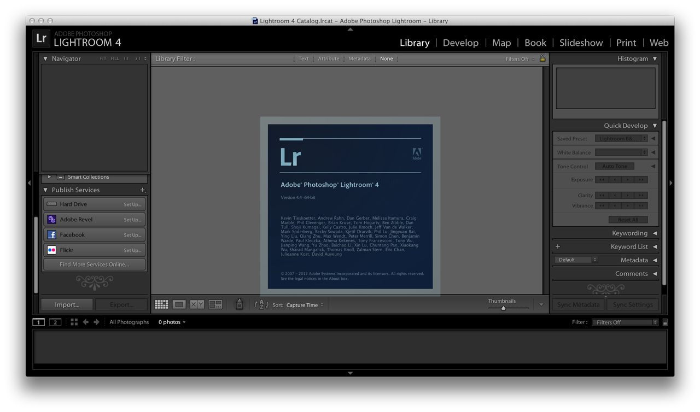
Task: Switch to the Develop module
Action: click(x=460, y=43)
